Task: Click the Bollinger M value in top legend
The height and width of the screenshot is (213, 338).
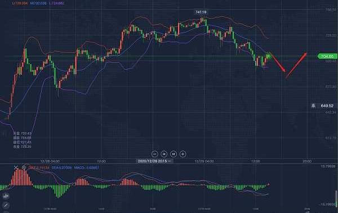Action: click(x=38, y=3)
